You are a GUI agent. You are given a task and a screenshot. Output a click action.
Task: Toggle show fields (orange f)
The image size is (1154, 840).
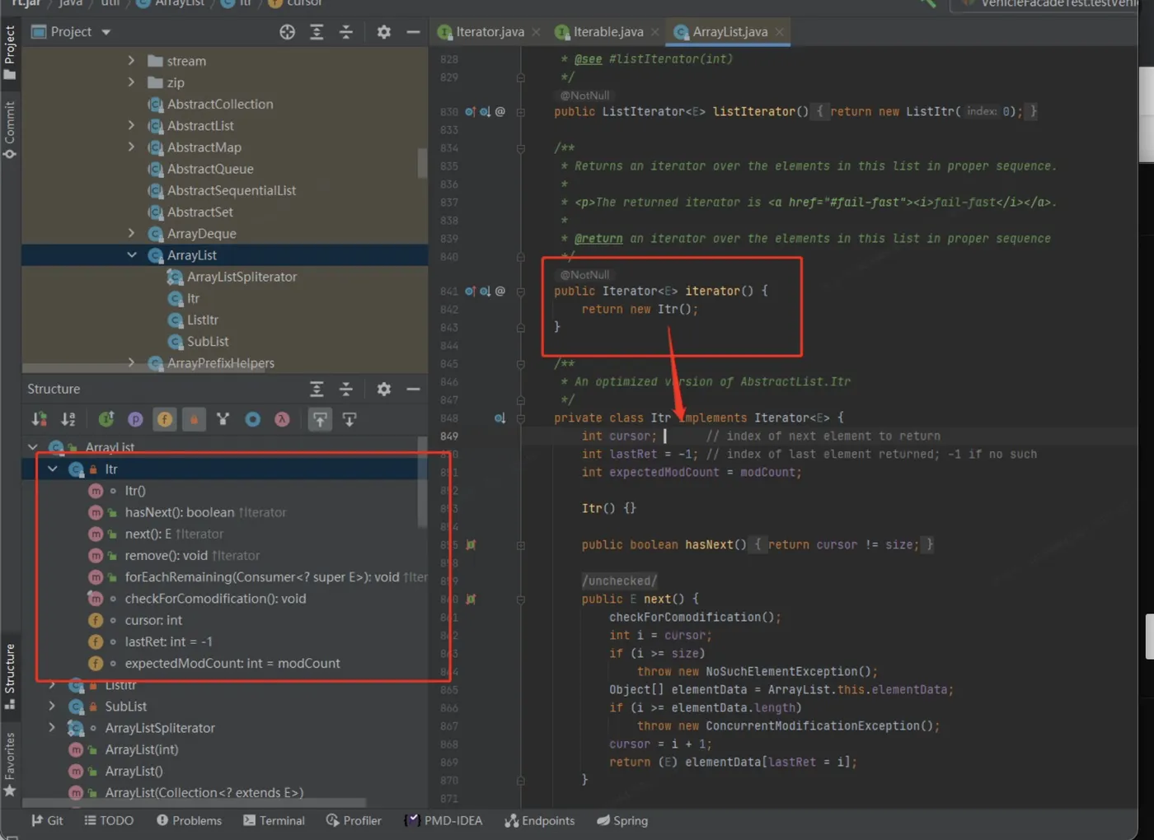(x=165, y=419)
